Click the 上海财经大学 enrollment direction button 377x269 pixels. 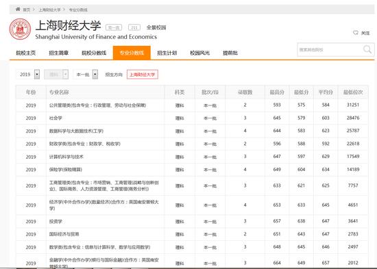[x=143, y=75]
